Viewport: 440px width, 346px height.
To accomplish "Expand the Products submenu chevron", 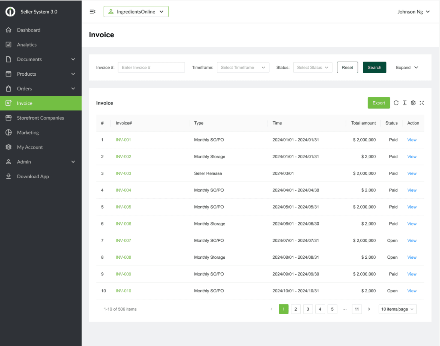I will click(x=73, y=74).
